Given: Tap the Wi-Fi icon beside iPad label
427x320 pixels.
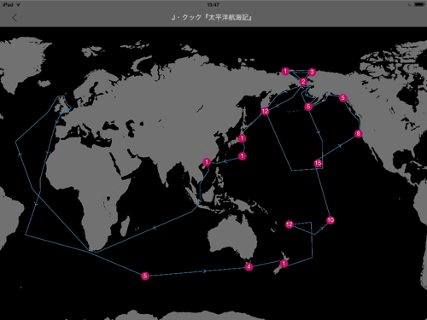Looking at the screenshot, I should click(x=19, y=4).
